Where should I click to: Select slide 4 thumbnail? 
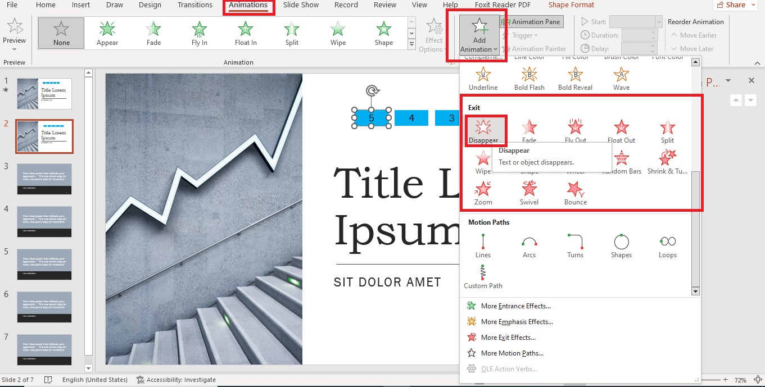[x=44, y=221]
